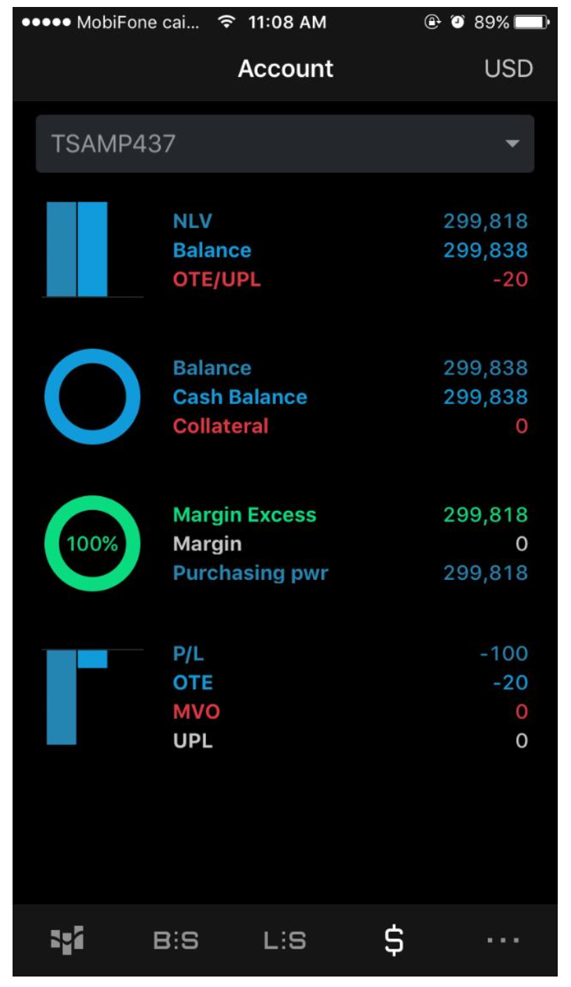Image resolution: width=571 pixels, height=987 pixels.
Task: Tap the blue balance ring chart
Action: click(92, 396)
